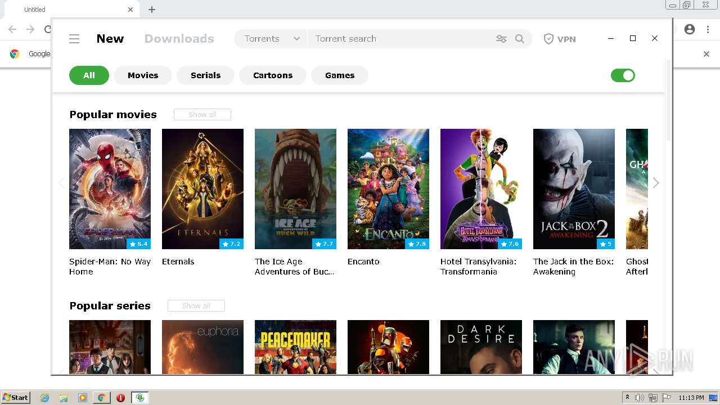The image size is (720, 405).
Task: Open Jack in the Box Awakening poster
Action: coord(574,189)
